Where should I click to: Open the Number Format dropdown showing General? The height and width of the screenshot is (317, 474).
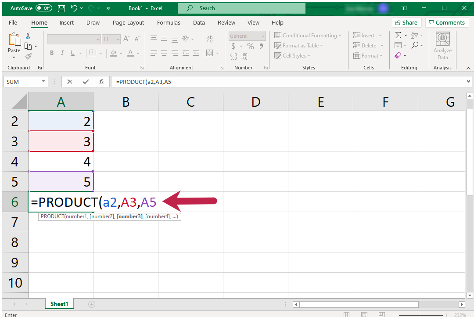pos(247,36)
